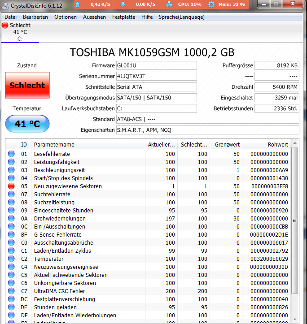
Task: Open the Aussehen menu
Action: pos(94,17)
